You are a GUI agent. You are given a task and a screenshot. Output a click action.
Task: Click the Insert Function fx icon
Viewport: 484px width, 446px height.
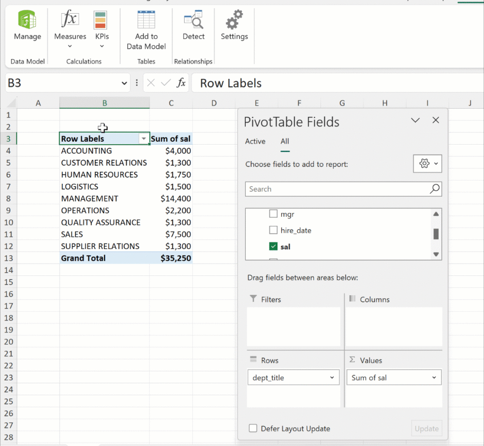(181, 83)
